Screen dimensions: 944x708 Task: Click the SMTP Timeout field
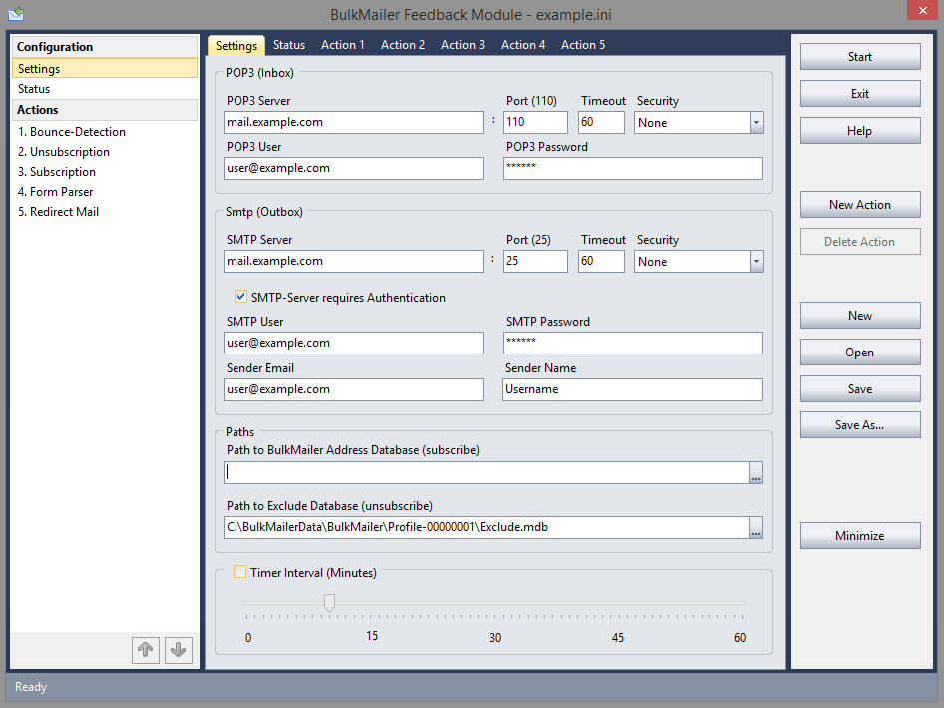point(601,261)
